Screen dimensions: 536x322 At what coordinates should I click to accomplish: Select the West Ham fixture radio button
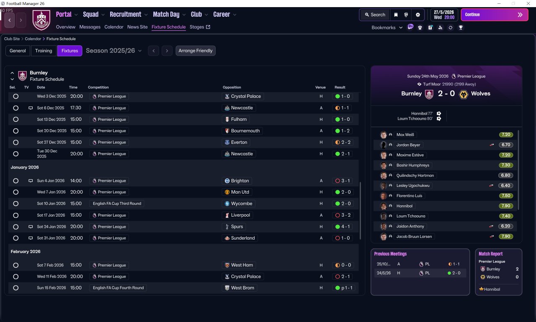pos(16,265)
